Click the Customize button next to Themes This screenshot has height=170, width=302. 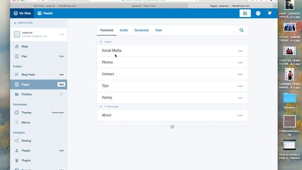click(58, 112)
